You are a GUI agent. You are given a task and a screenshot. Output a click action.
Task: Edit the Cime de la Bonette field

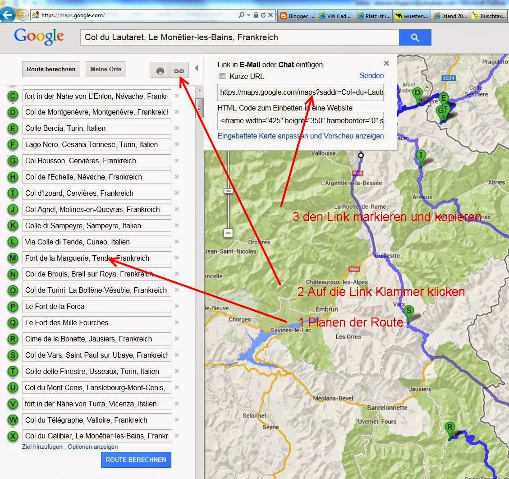pos(96,339)
